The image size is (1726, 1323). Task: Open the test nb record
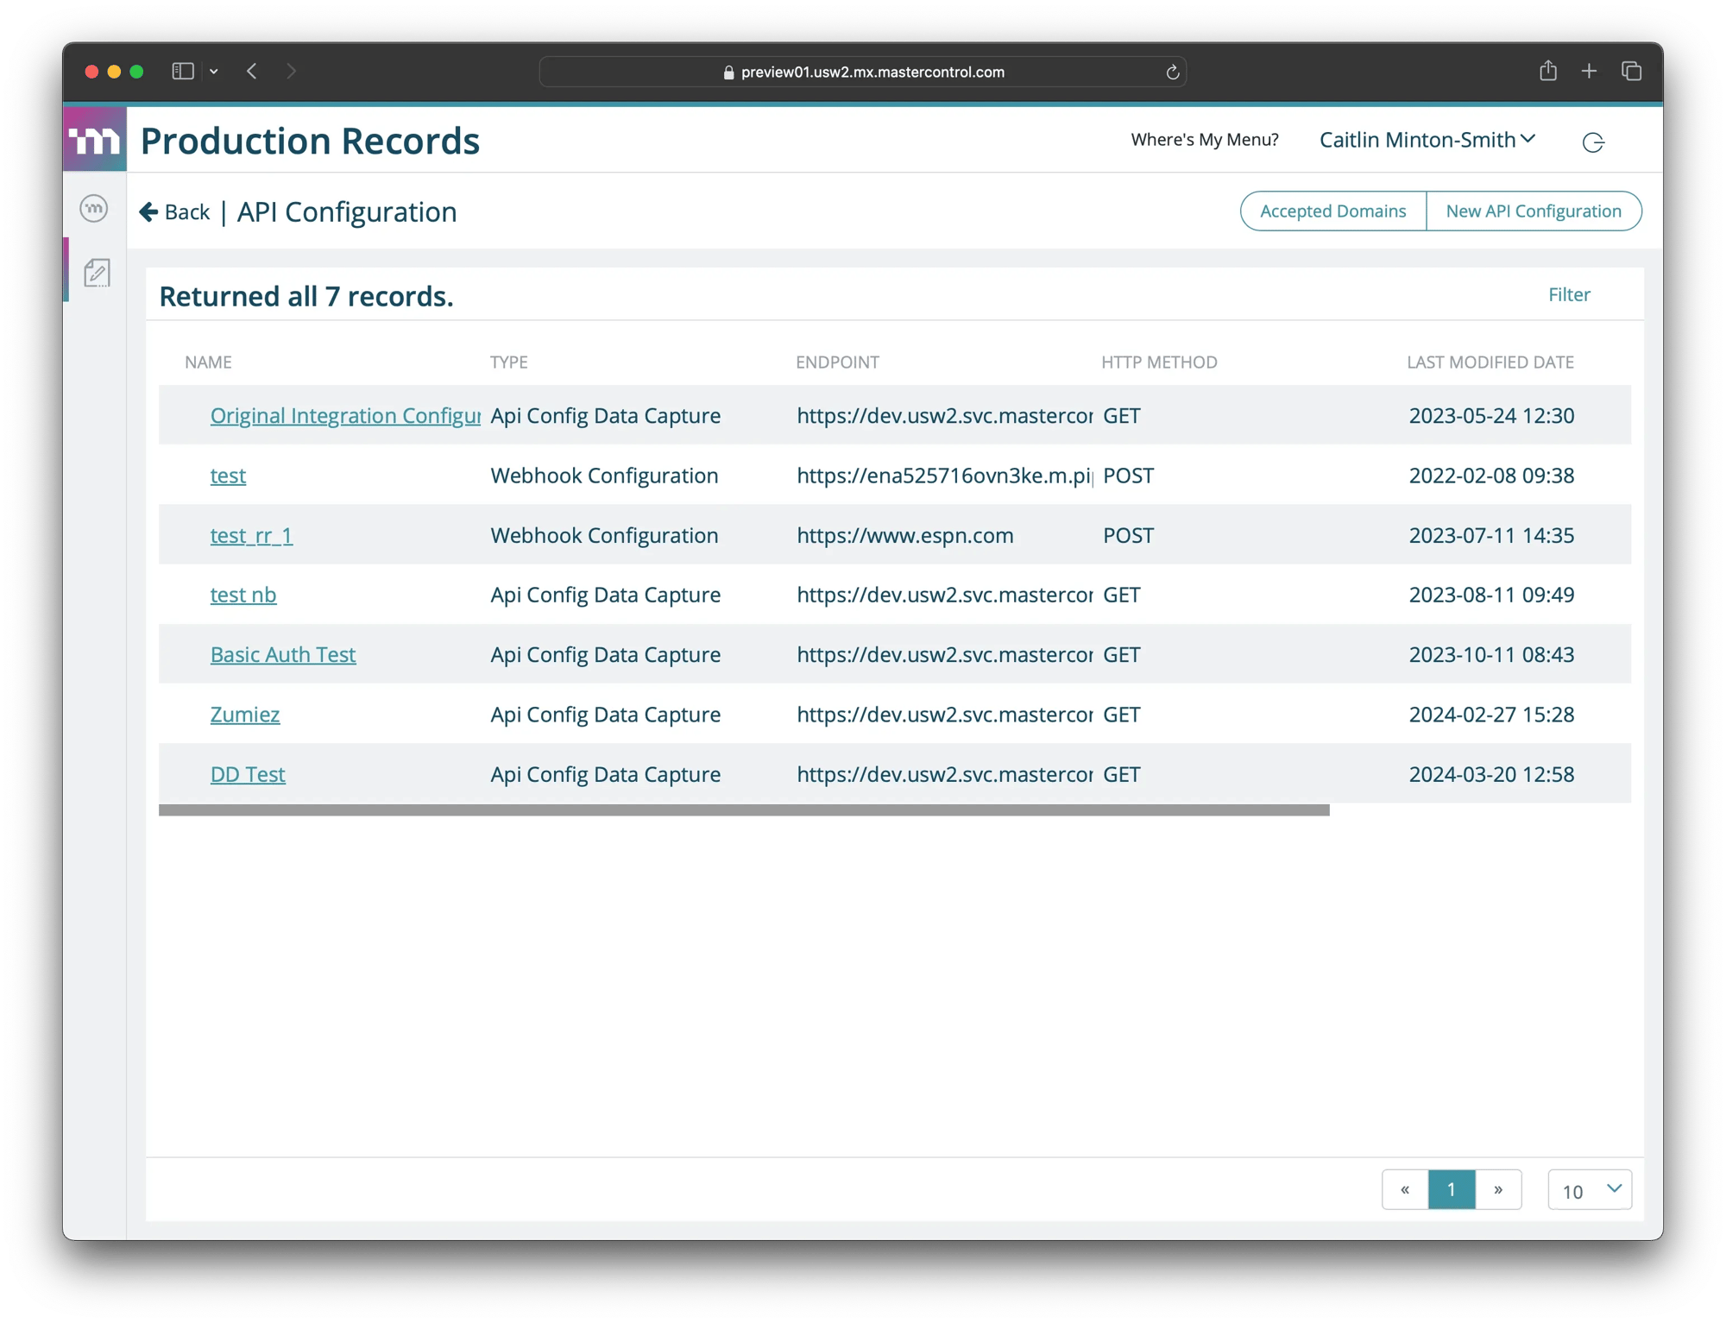click(x=243, y=595)
